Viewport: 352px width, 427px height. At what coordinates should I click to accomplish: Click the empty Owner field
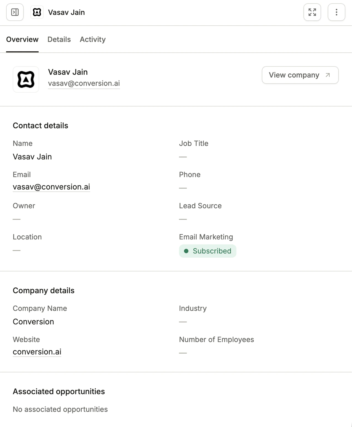(17, 219)
